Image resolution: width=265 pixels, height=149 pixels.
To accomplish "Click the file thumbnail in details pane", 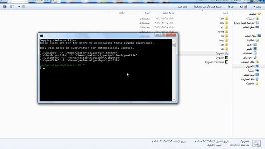I will pyautogui.click(x=256, y=144).
